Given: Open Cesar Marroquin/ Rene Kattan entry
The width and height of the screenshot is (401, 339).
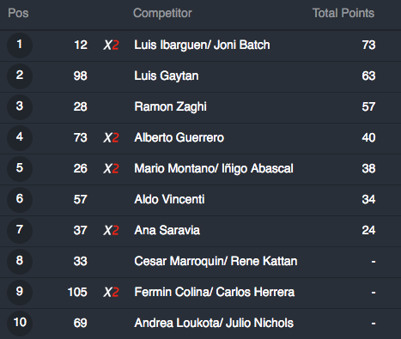Looking at the screenshot, I should (216, 261).
